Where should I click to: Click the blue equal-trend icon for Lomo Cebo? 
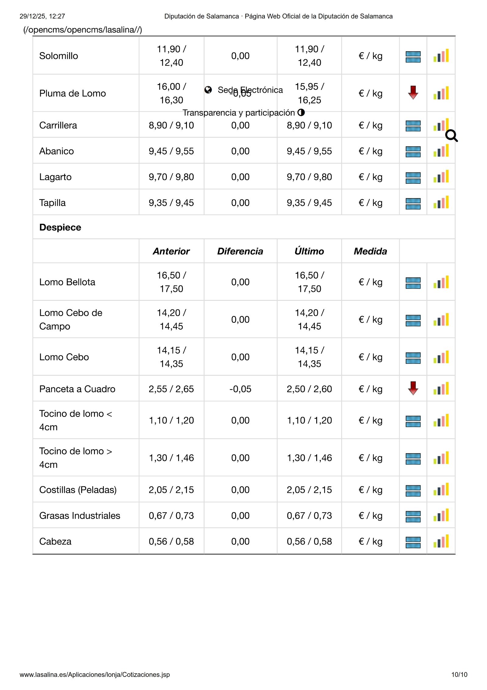(x=413, y=358)
